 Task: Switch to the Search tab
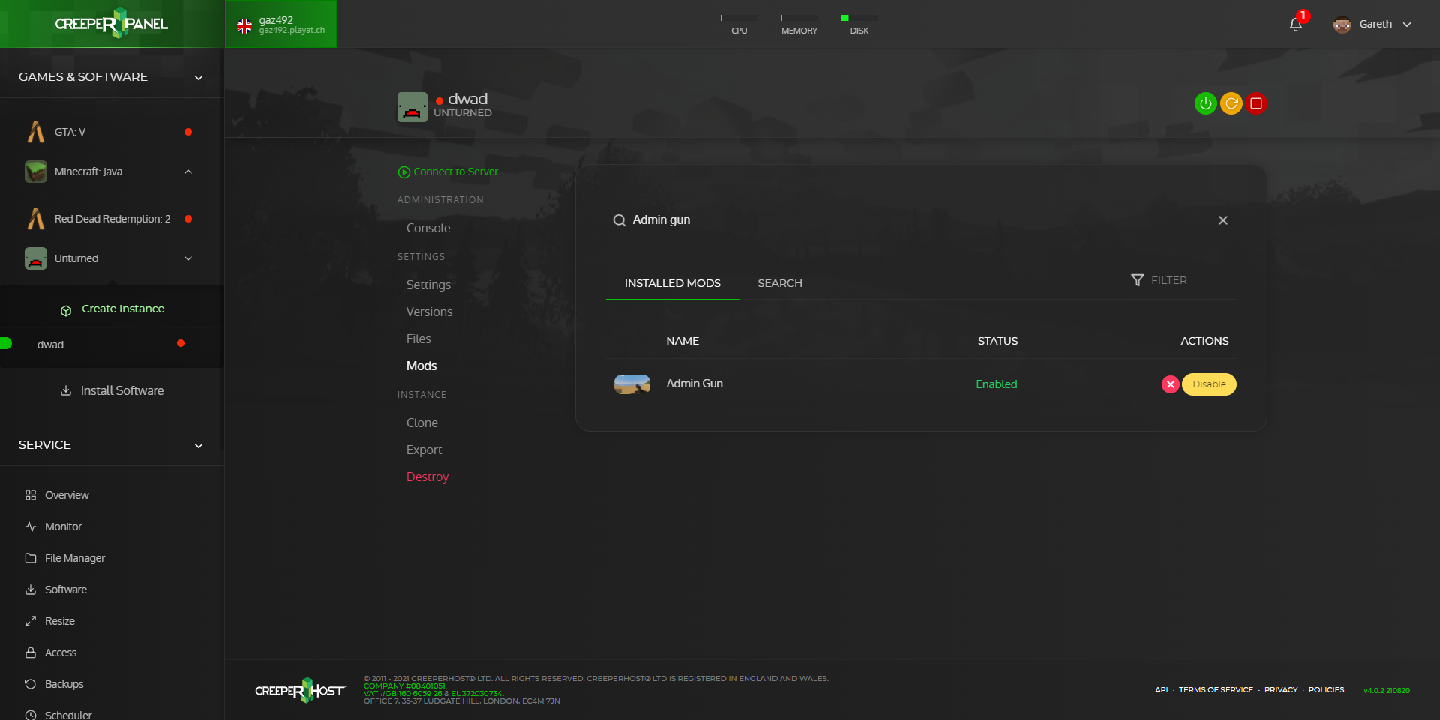(780, 283)
